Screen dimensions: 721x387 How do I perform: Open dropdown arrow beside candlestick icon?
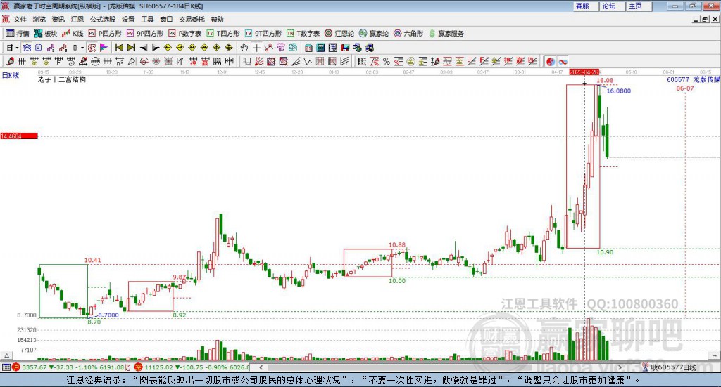coord(82,48)
